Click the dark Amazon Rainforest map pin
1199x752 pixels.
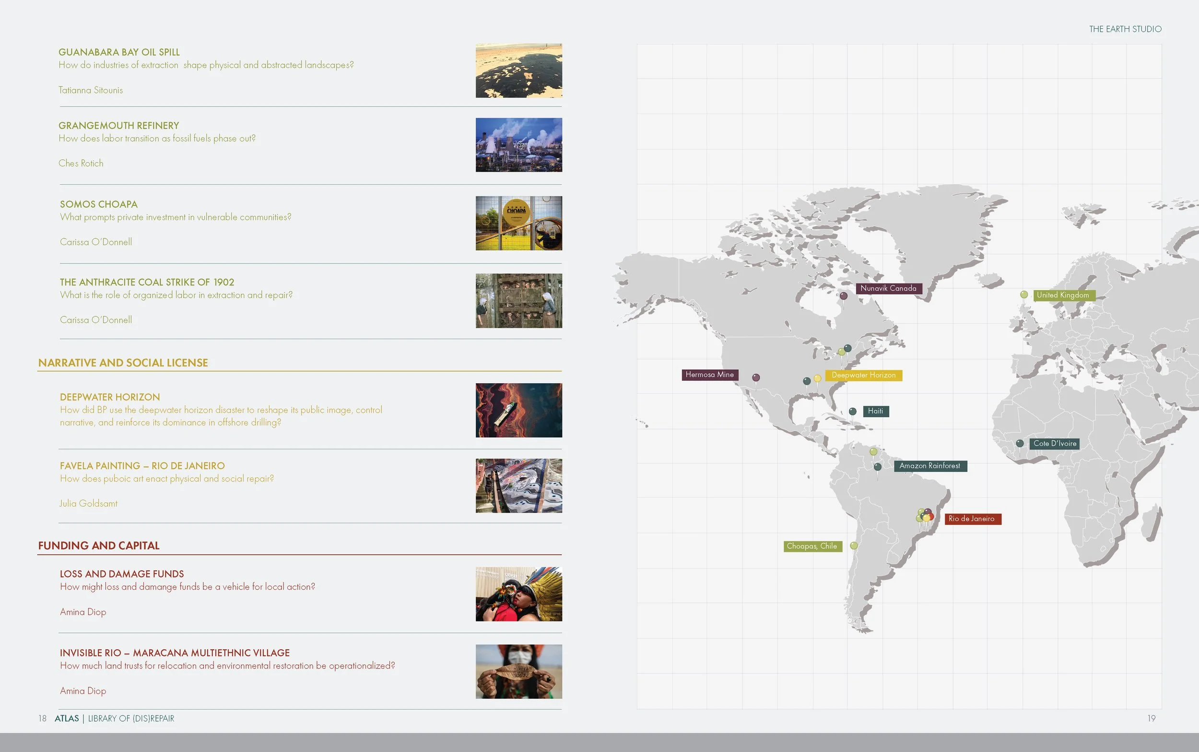click(878, 467)
